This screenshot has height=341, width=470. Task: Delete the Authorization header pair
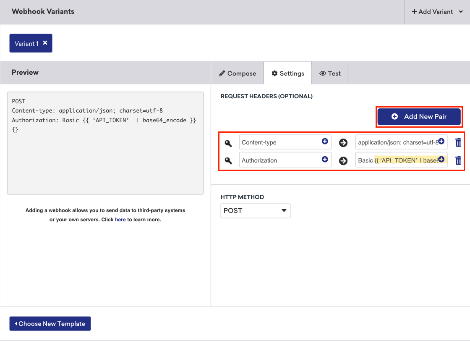[x=458, y=160]
